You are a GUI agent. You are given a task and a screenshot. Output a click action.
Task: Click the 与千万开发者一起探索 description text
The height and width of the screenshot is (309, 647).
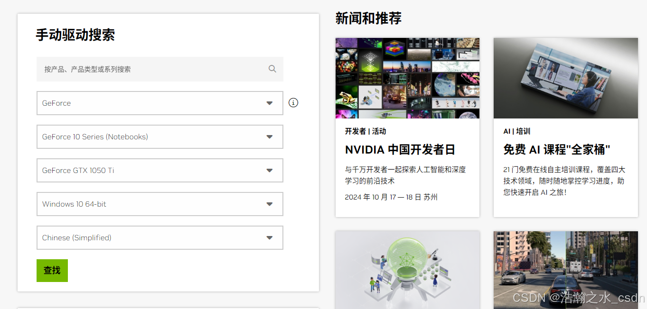405,175
